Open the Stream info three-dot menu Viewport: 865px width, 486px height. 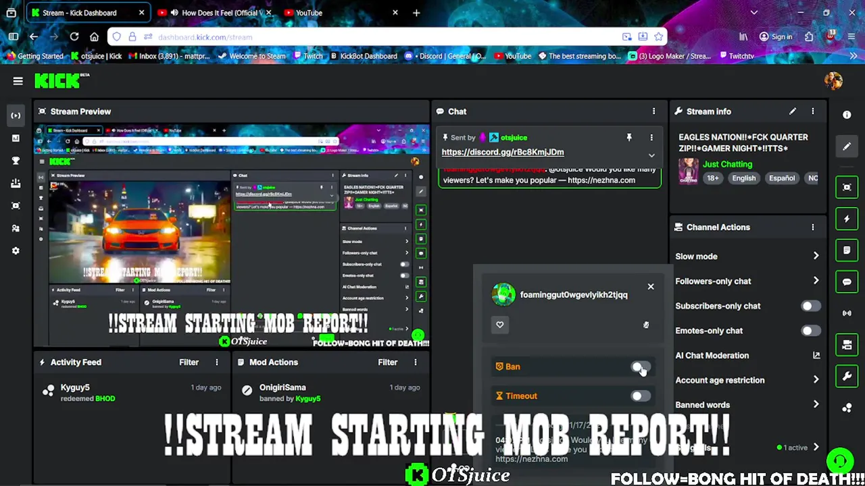point(813,111)
